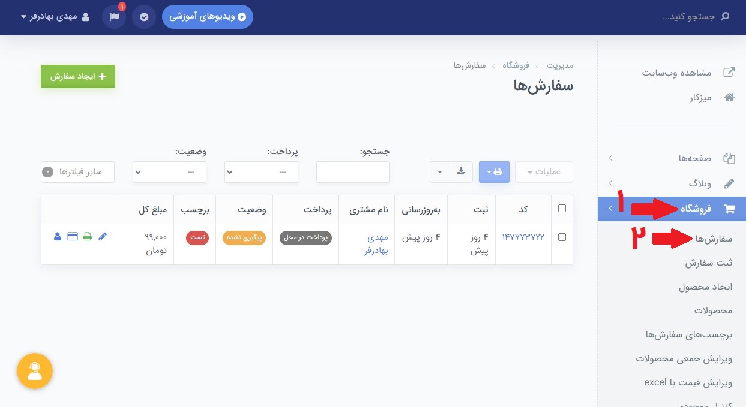This screenshot has height=407, width=746.
Task: Click the yellow support avatar in the corner
Action: click(34, 371)
